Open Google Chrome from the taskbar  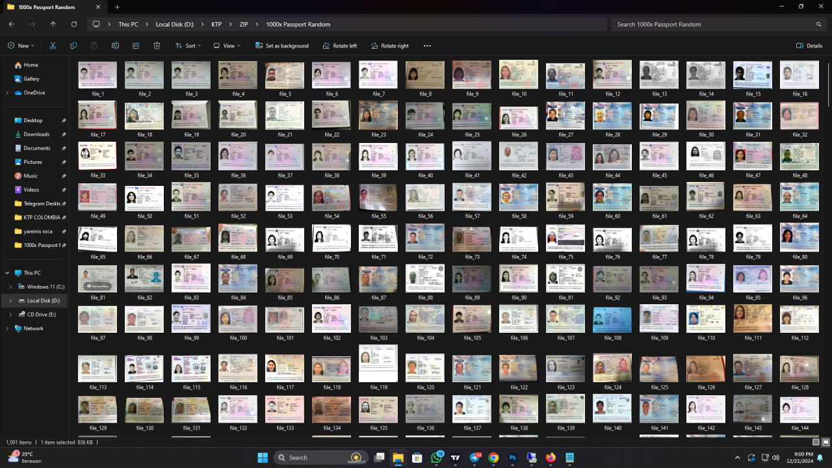pyautogui.click(x=493, y=458)
